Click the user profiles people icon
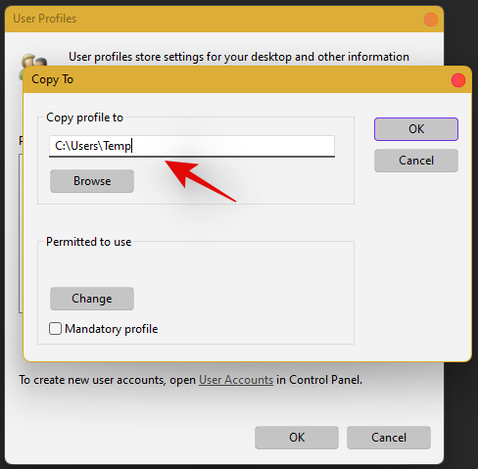Image resolution: width=478 pixels, height=469 pixels. 32,62
